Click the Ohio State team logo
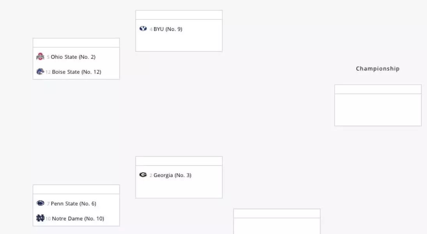This screenshot has height=234, width=427. click(40, 57)
